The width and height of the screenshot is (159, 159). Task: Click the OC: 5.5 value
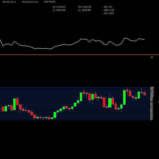pos(108,7)
